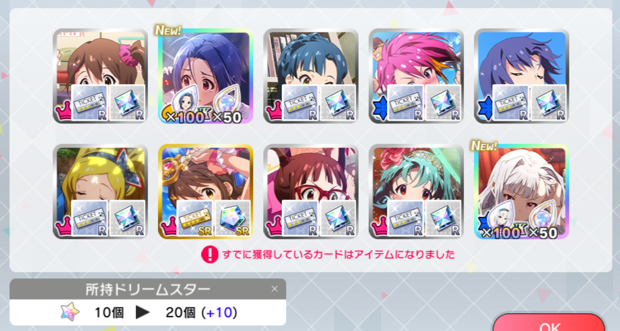Viewport: 620px width, 331px height.
Task: Select the SR crystal gem icon
Action: coord(233,218)
